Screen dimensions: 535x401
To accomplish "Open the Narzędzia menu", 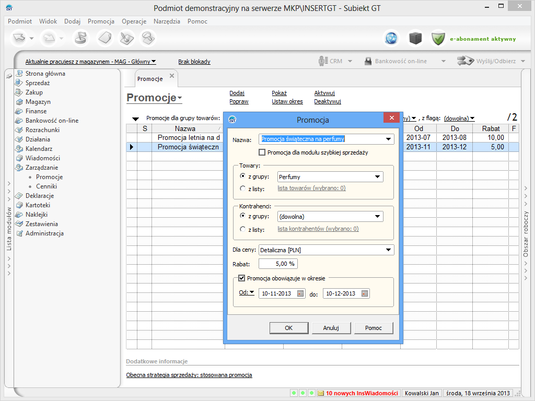I will coord(167,21).
